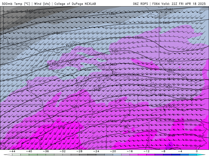209x156 pixels.
Task: Click the -8 value on the temperature scale
Action: point(163,151)
